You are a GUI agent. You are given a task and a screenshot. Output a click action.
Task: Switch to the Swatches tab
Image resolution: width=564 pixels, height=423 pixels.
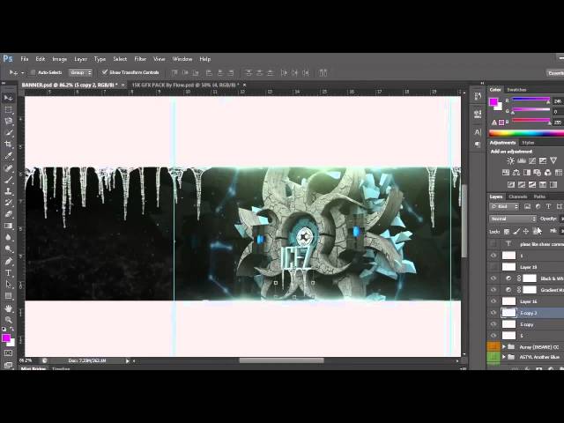tap(516, 90)
